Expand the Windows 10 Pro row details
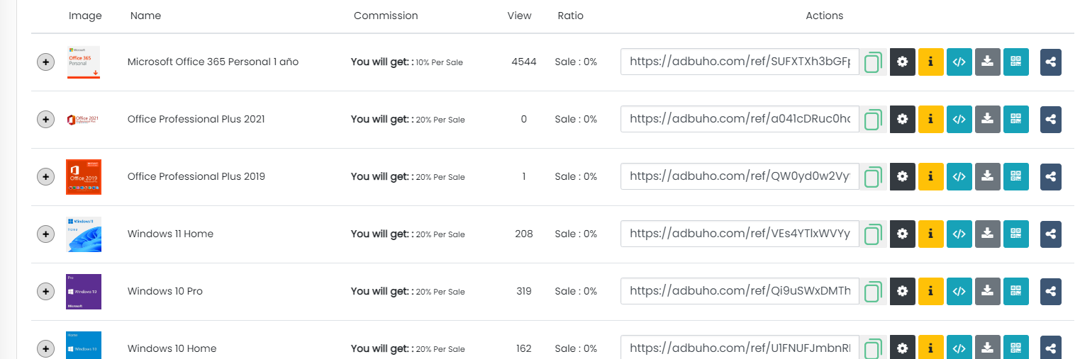The height and width of the screenshot is (359, 1080). [45, 291]
